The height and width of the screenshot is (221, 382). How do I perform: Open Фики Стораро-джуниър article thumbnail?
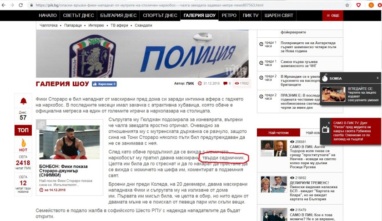click(70, 142)
